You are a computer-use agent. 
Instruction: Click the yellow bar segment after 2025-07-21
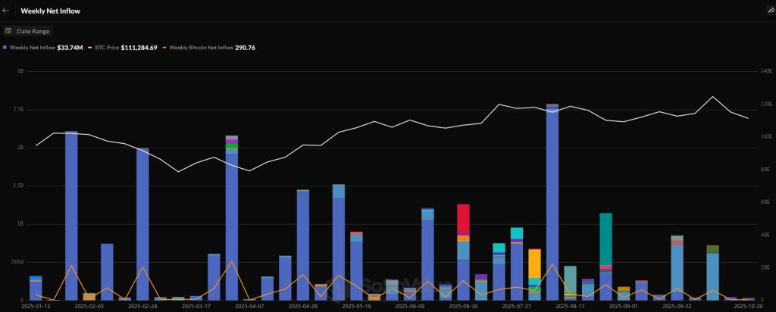point(534,263)
